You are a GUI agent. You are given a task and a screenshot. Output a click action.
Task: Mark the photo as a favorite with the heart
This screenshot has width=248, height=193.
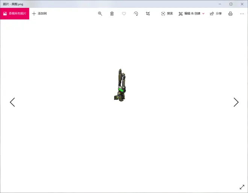[124, 14]
